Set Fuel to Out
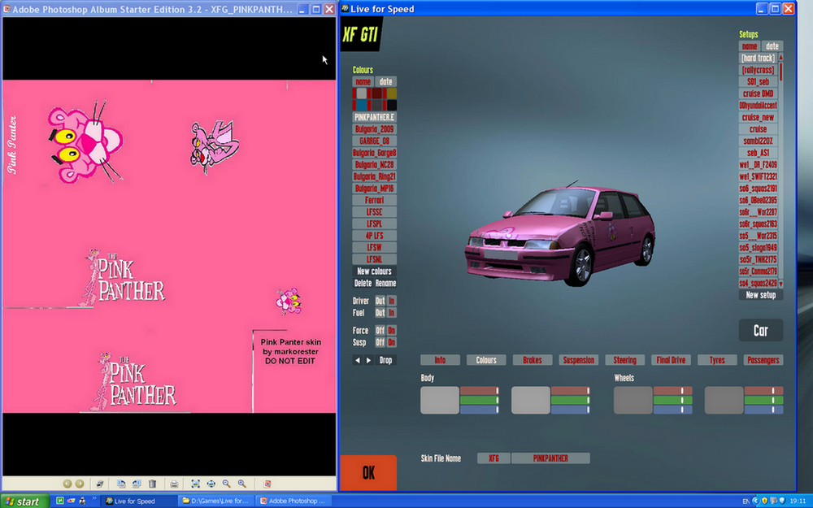813x508 pixels. (x=380, y=313)
